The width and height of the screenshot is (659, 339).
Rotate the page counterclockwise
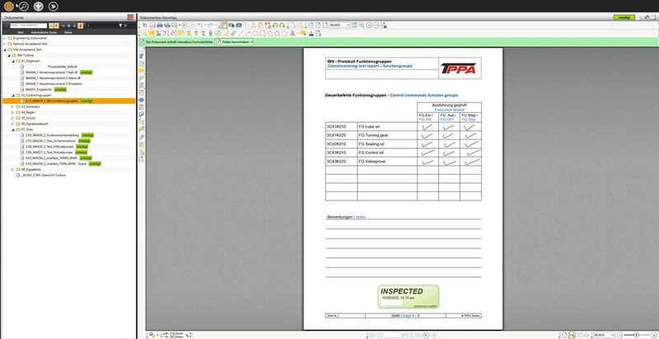click(275, 26)
